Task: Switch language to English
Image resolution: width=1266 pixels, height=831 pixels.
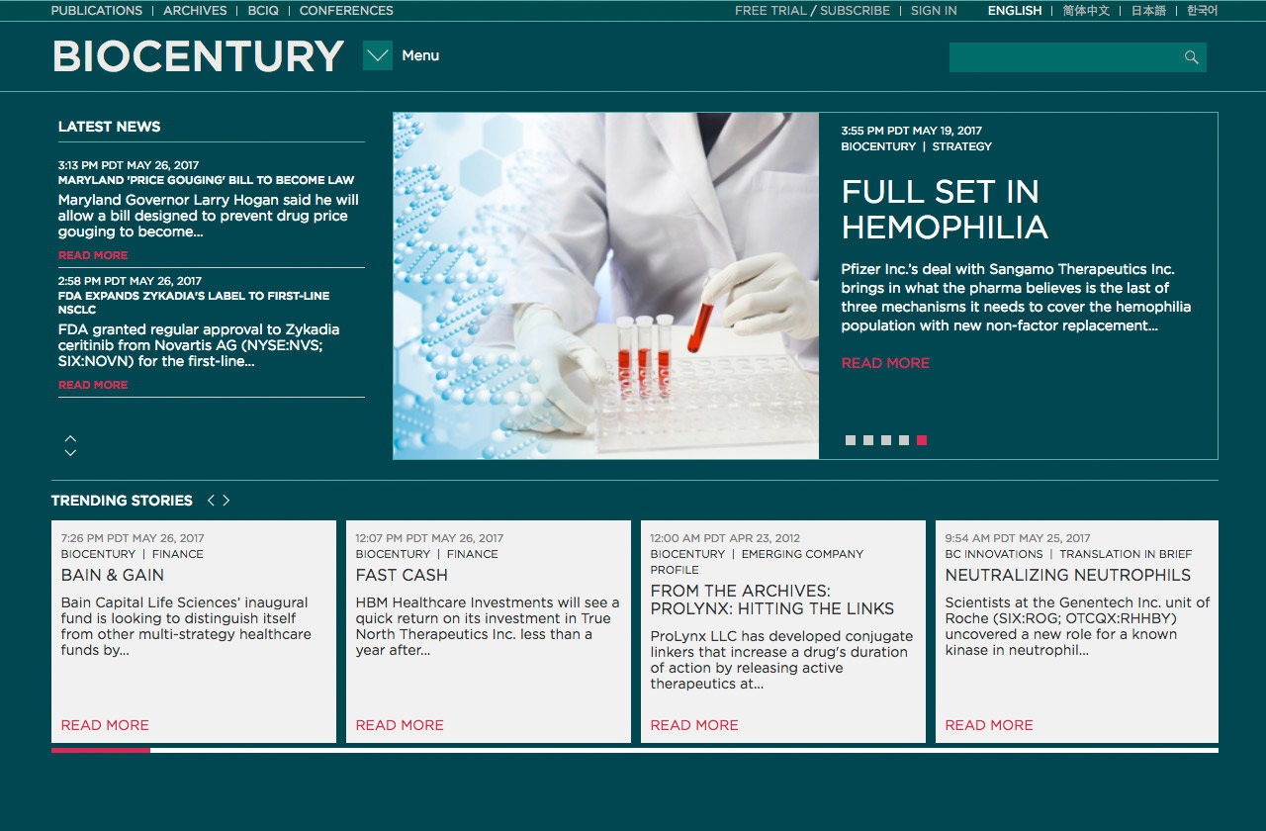Action: click(1015, 11)
